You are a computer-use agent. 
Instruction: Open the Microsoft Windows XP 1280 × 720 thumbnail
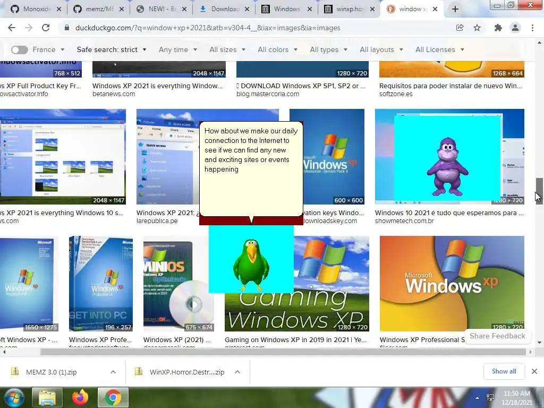click(452, 284)
